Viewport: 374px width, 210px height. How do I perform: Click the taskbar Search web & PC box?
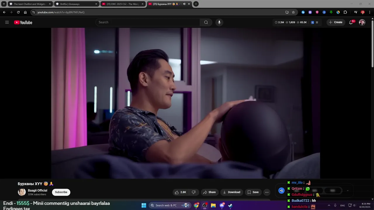point(170,205)
